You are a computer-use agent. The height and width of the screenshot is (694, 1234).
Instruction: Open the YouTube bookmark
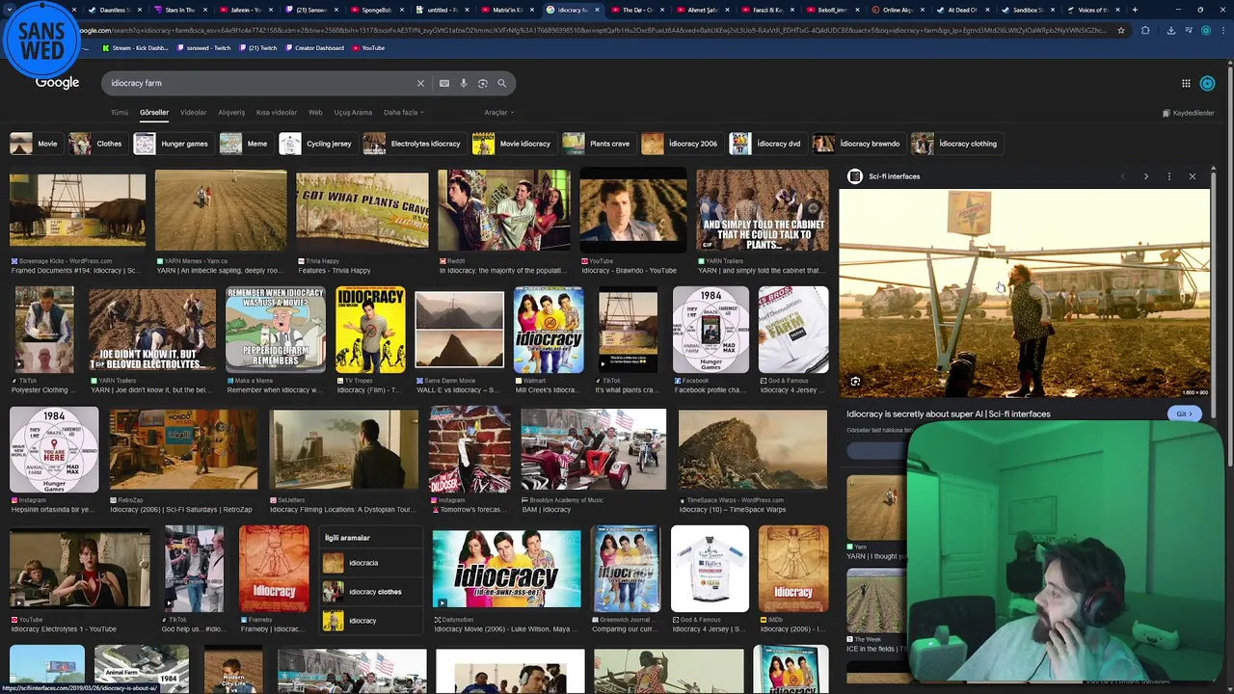(367, 48)
